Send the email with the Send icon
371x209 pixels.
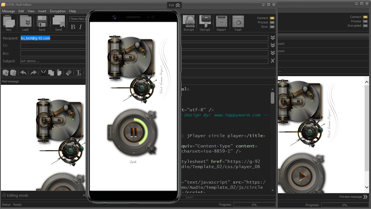pos(59,23)
